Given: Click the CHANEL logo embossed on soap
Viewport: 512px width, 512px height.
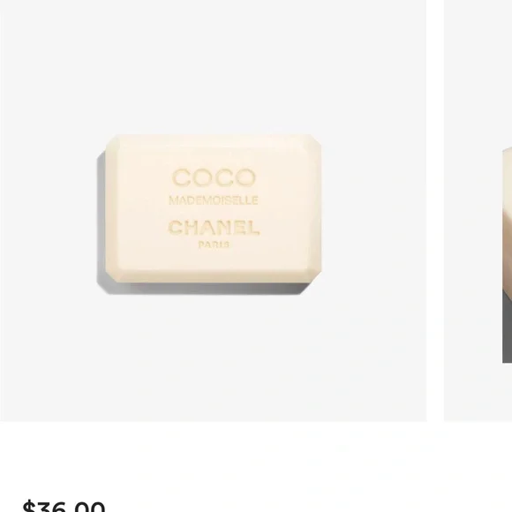Looking at the screenshot, I should point(214,228).
